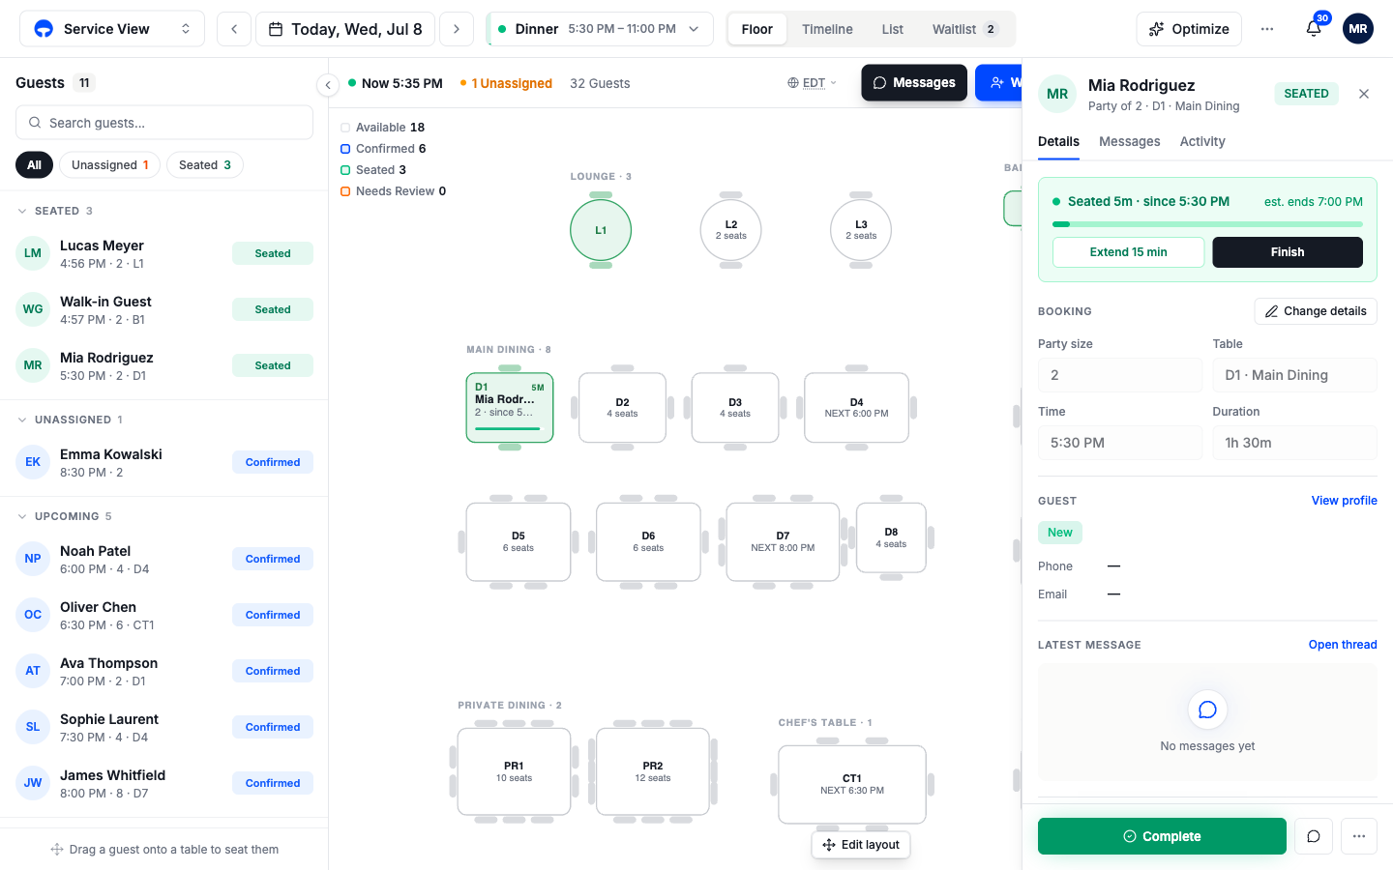Click the chat bubble icon beside Complete

[x=1314, y=836]
